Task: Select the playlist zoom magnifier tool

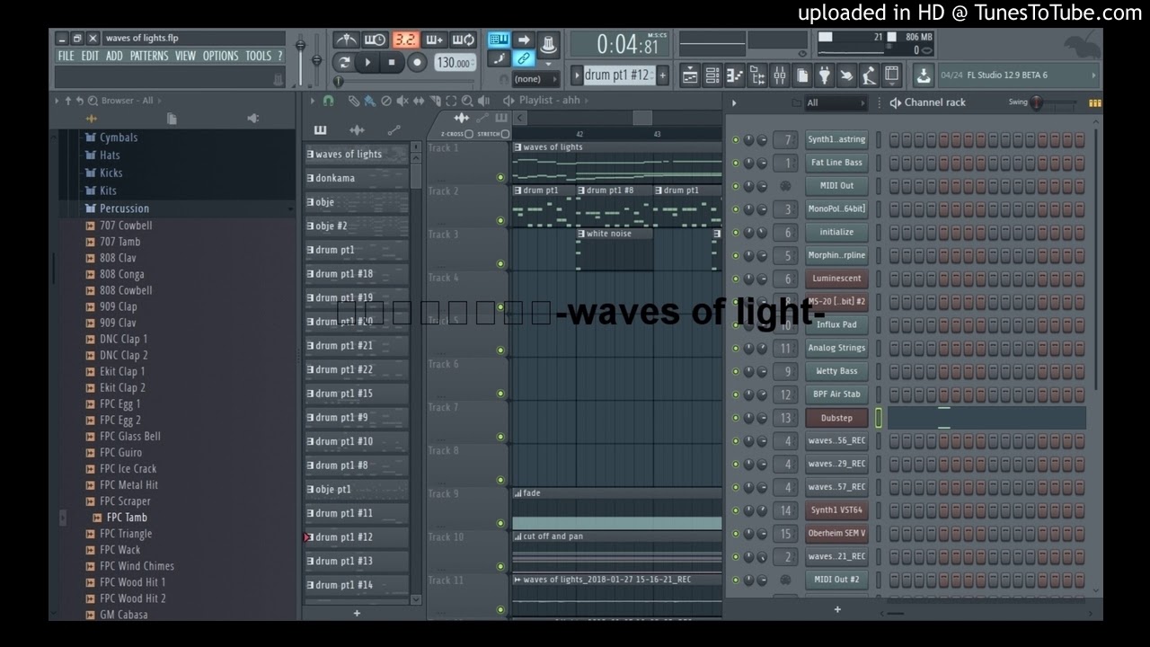Action: (467, 101)
